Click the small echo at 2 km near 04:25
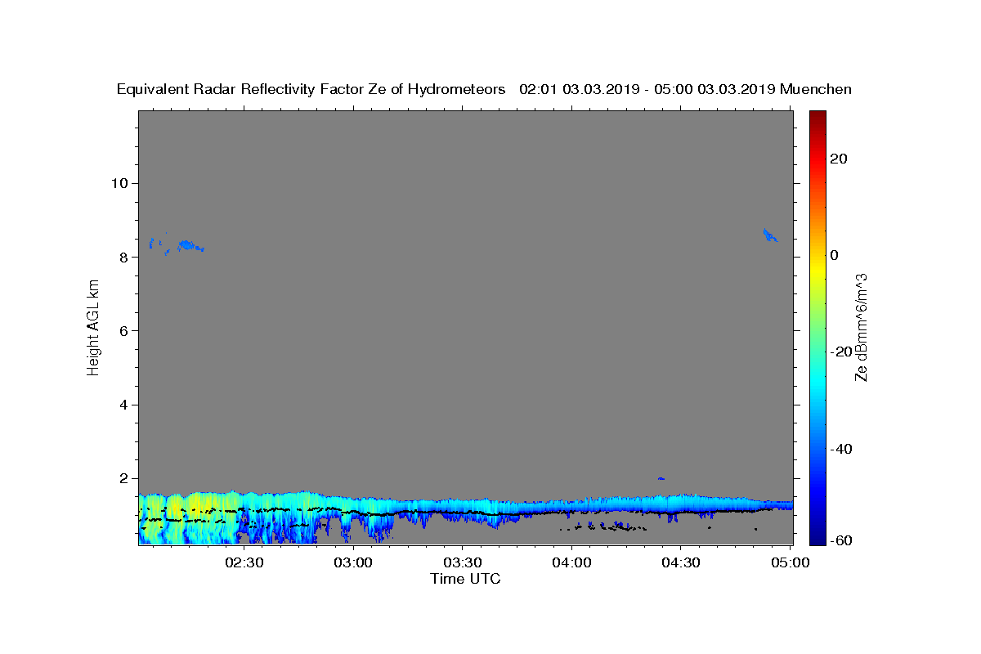Viewport: 981px width, 654px height. (x=661, y=478)
